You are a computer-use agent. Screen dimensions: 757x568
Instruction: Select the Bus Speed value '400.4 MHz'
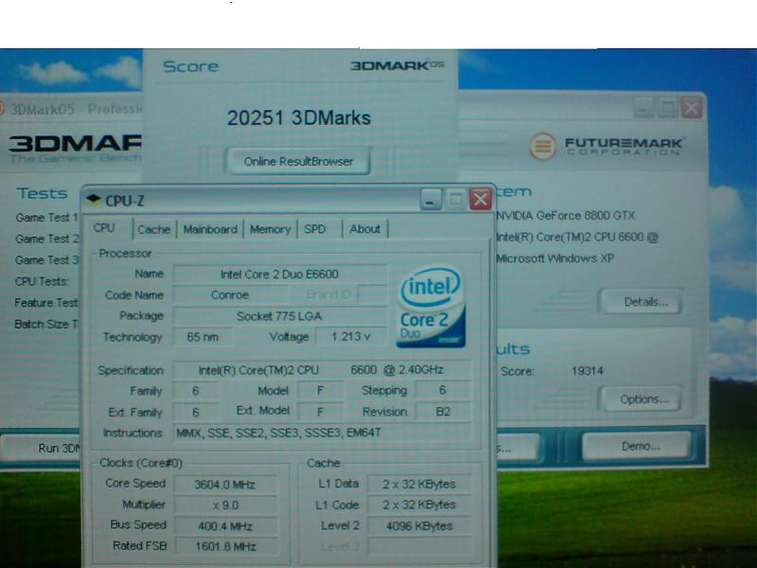225,526
